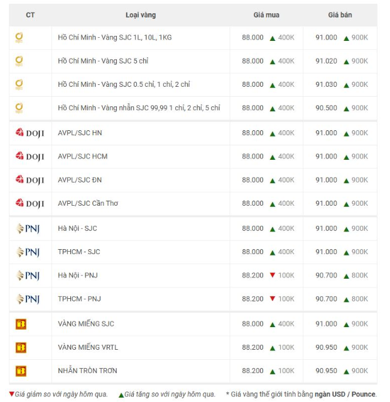
Task: Click the Giá bán column header
Action: point(340,15)
